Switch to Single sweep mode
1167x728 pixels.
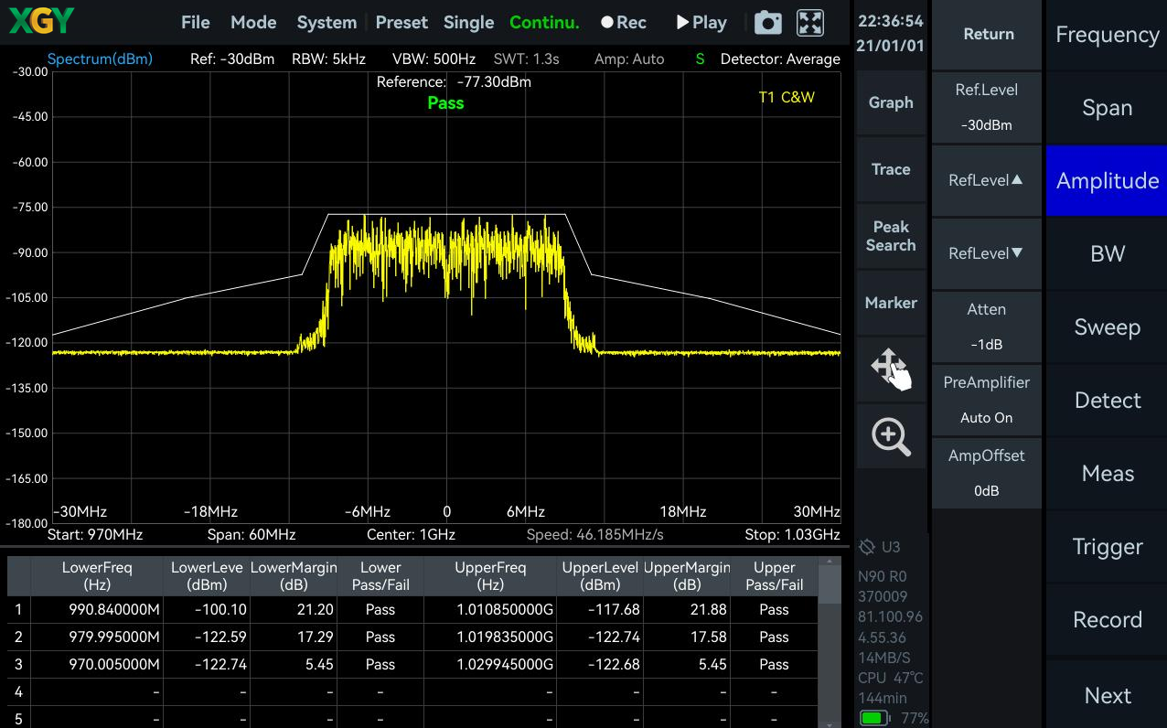(x=468, y=23)
